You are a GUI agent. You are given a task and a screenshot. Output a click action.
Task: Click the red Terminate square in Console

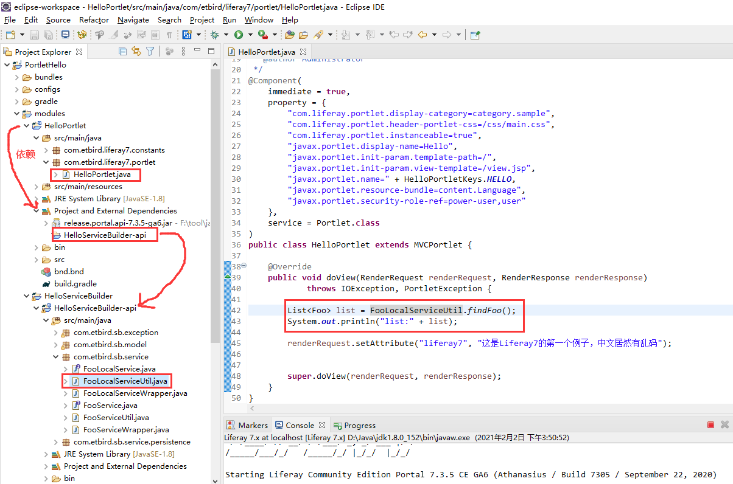click(x=710, y=425)
